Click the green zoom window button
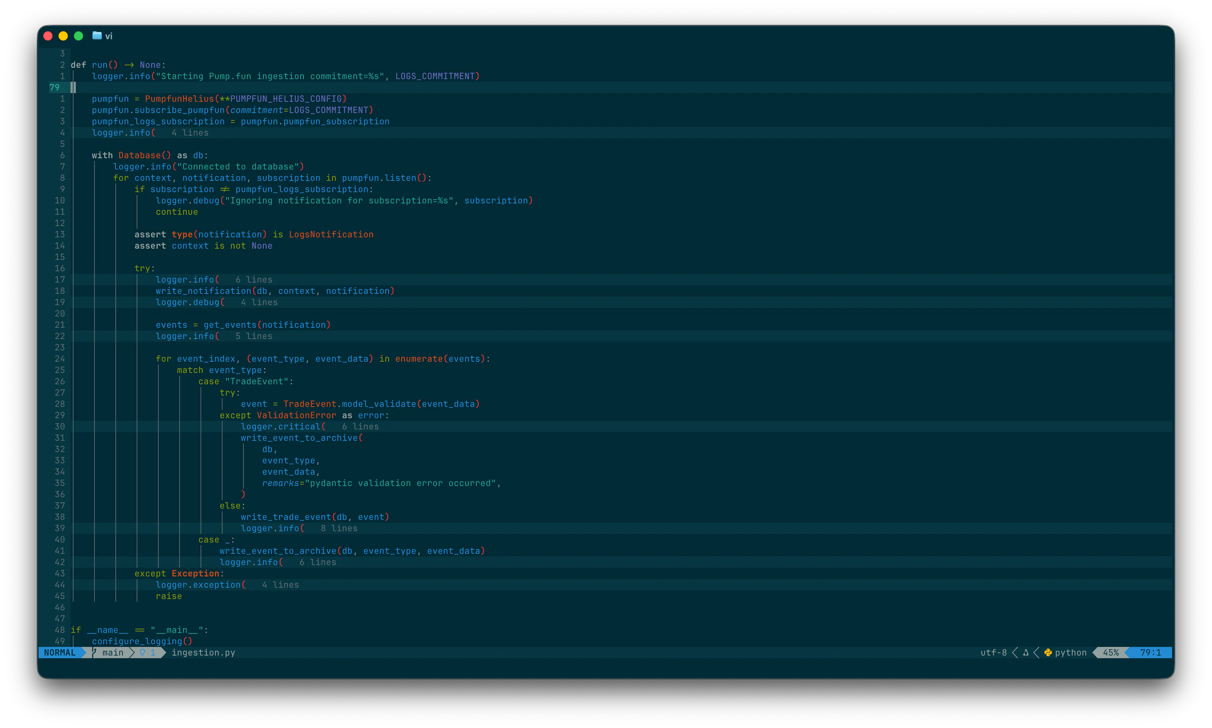The height and width of the screenshot is (728, 1212). (78, 36)
